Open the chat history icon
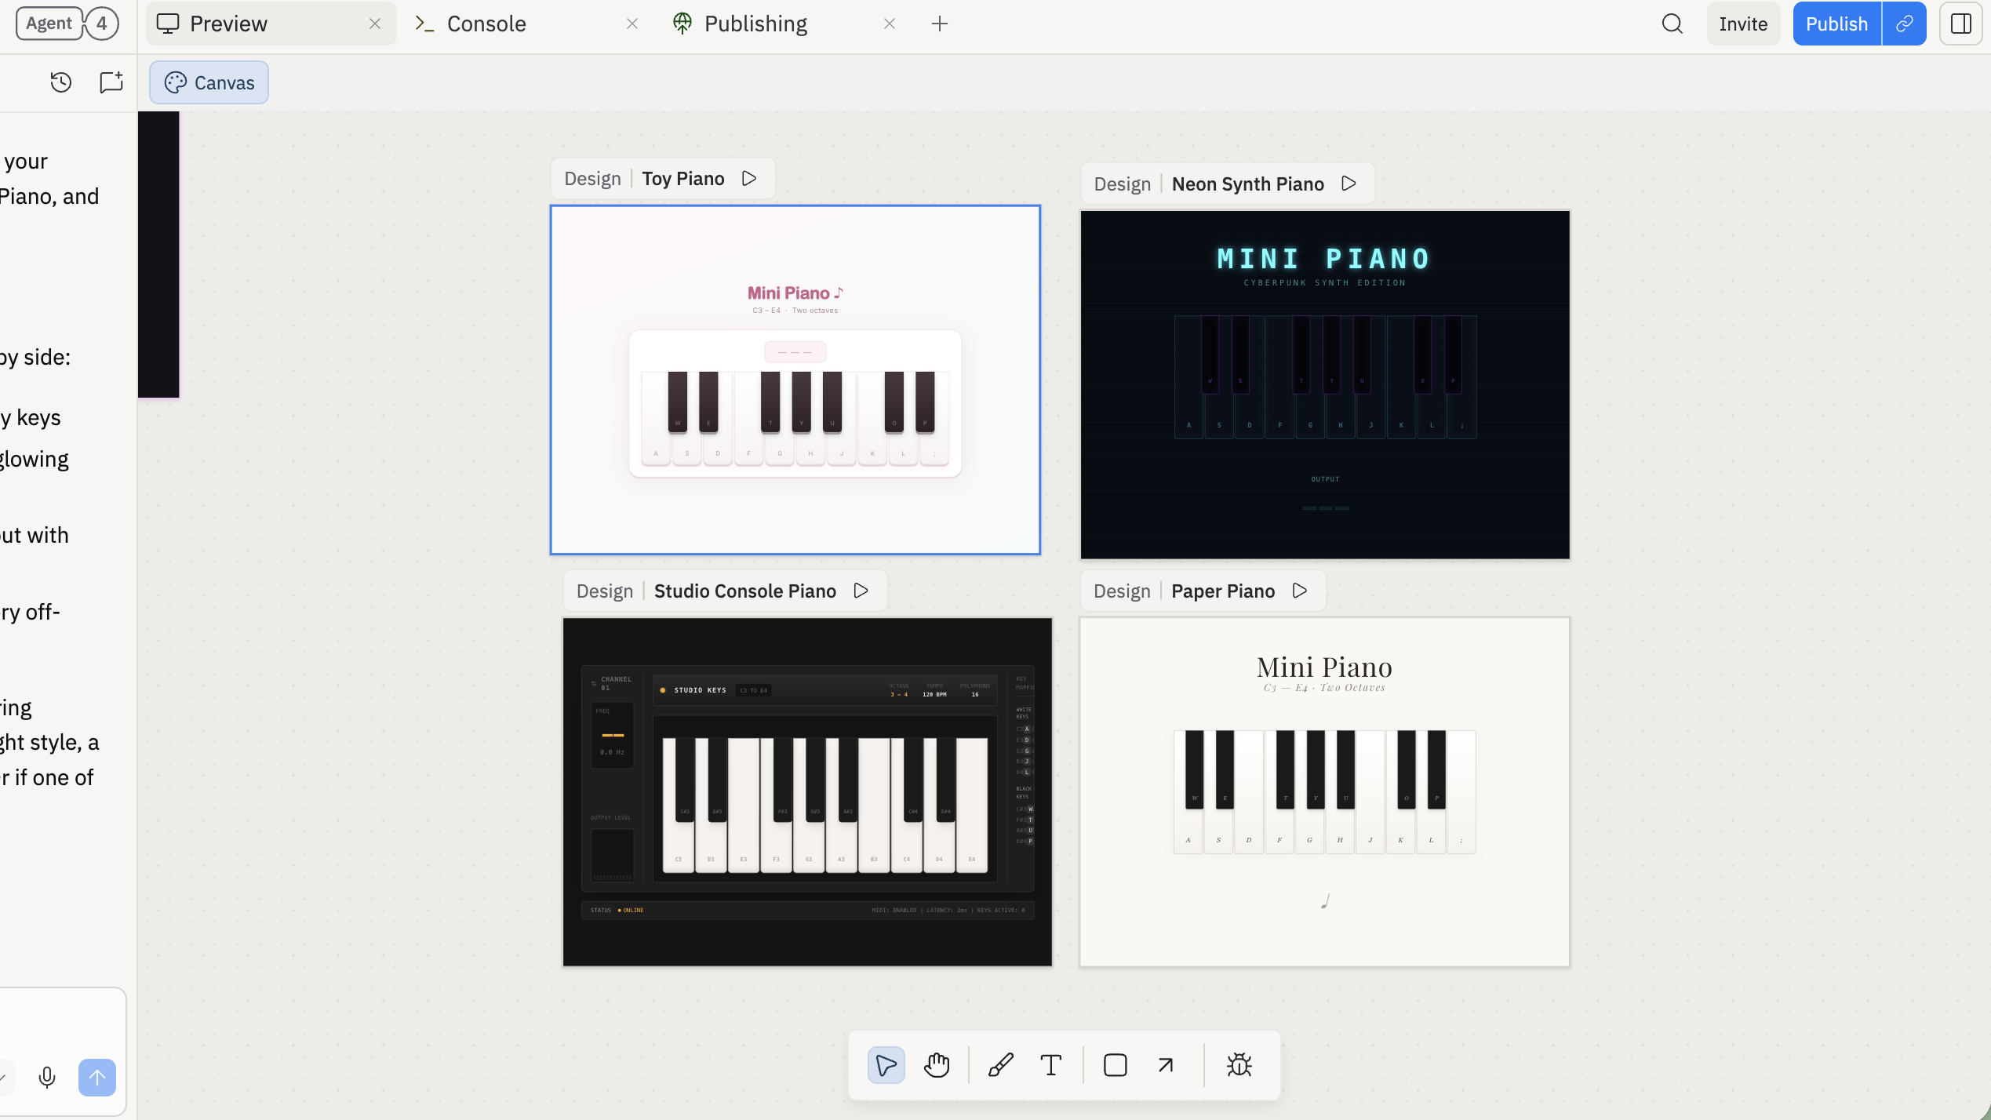1991x1120 pixels. [x=61, y=82]
